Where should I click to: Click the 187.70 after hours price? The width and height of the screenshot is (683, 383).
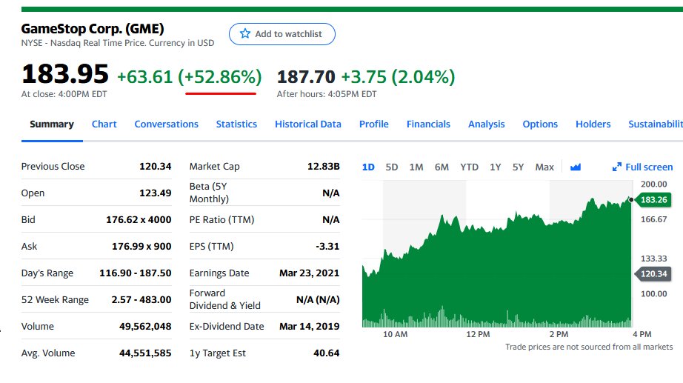click(x=306, y=77)
